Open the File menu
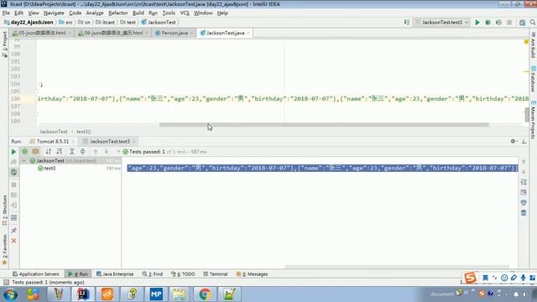Viewport: 537px width, 302px height. 6,13
